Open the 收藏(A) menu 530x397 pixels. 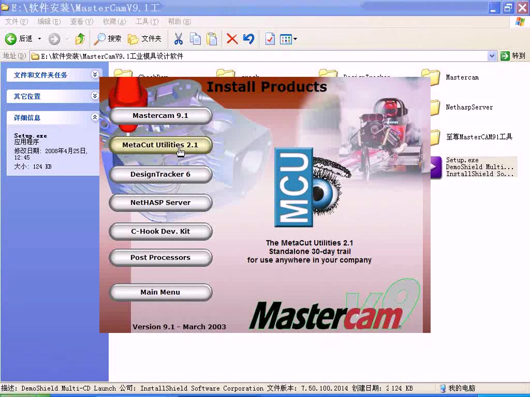[x=114, y=22]
